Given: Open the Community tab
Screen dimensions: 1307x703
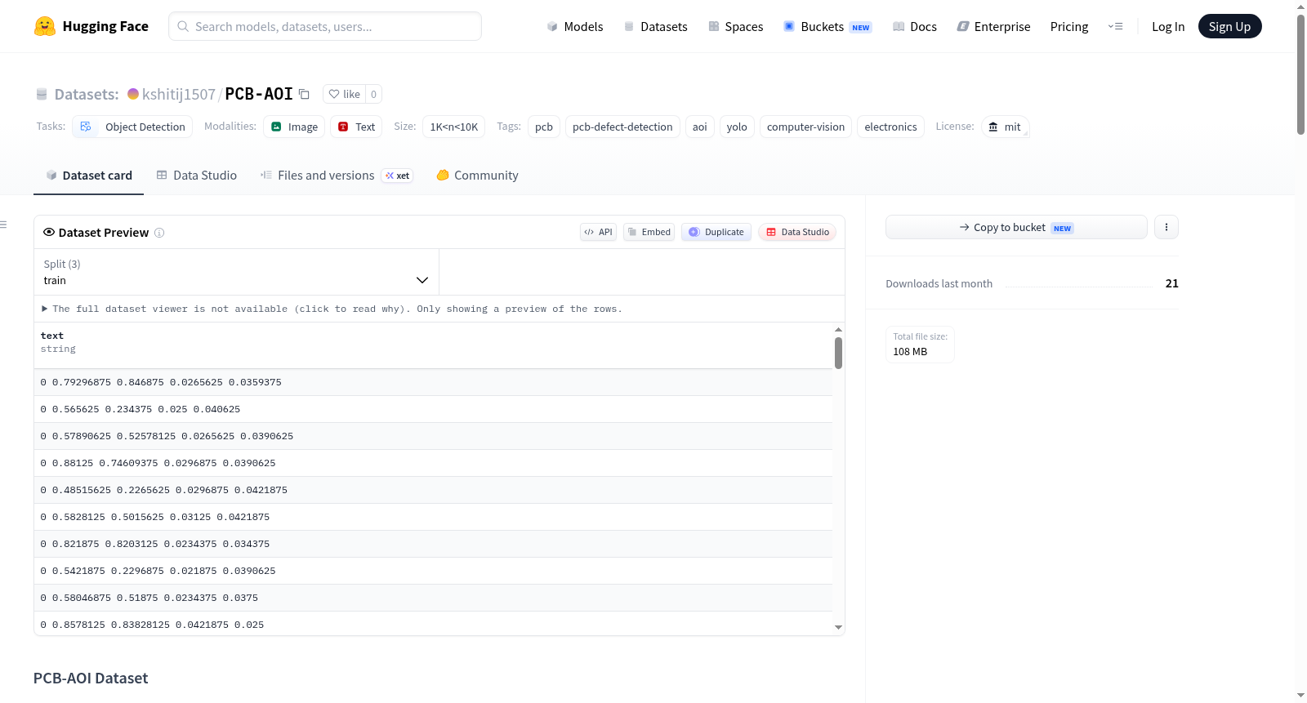Looking at the screenshot, I should click(x=477, y=176).
